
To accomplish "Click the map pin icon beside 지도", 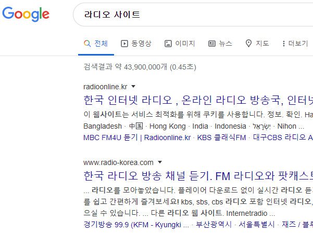I will pyautogui.click(x=248, y=44).
